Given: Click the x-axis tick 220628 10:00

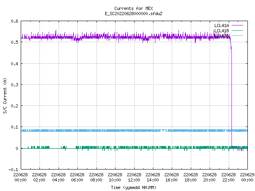Looking at the screenshot, I should [115, 177].
